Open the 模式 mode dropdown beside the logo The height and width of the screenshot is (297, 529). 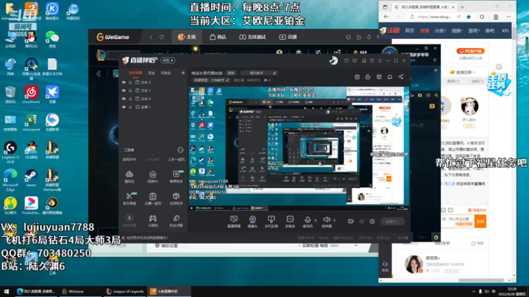coord(168,61)
